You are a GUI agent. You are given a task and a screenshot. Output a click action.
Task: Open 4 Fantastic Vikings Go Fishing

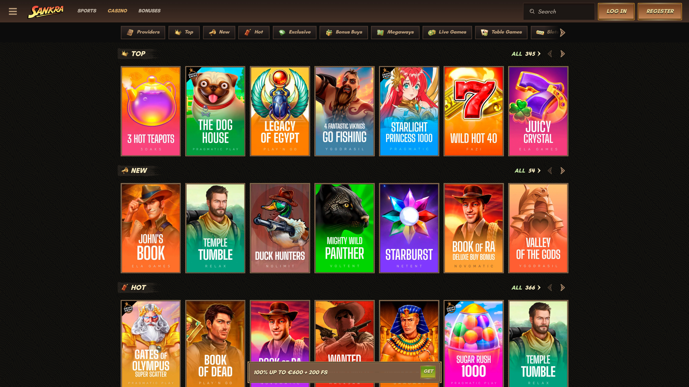344,111
